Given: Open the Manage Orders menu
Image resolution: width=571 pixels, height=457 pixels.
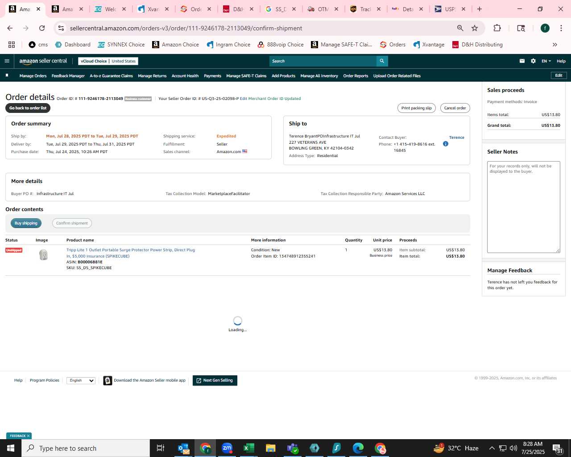Looking at the screenshot, I should click(x=33, y=76).
